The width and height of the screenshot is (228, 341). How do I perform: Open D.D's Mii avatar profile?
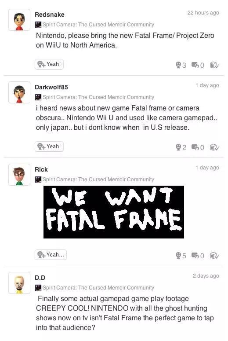click(19, 283)
